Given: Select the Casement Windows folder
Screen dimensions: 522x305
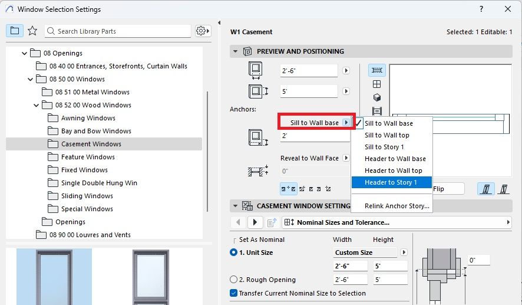Looking at the screenshot, I should pos(91,144).
